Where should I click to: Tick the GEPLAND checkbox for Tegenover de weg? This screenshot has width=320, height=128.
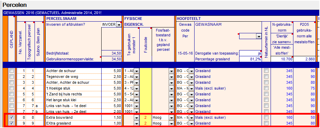pyautogui.click(x=11, y=77)
